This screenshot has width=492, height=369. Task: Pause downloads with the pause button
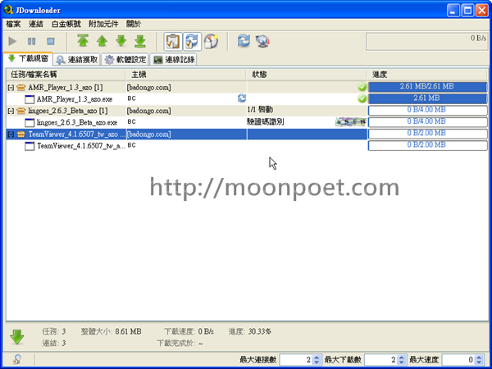click(32, 41)
